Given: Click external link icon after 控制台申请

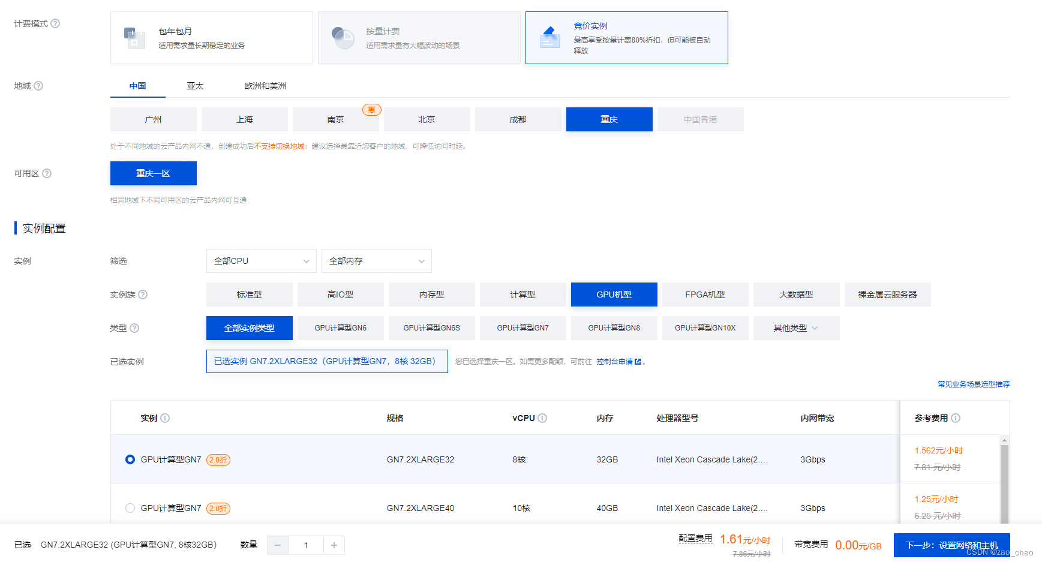Looking at the screenshot, I should [x=638, y=362].
